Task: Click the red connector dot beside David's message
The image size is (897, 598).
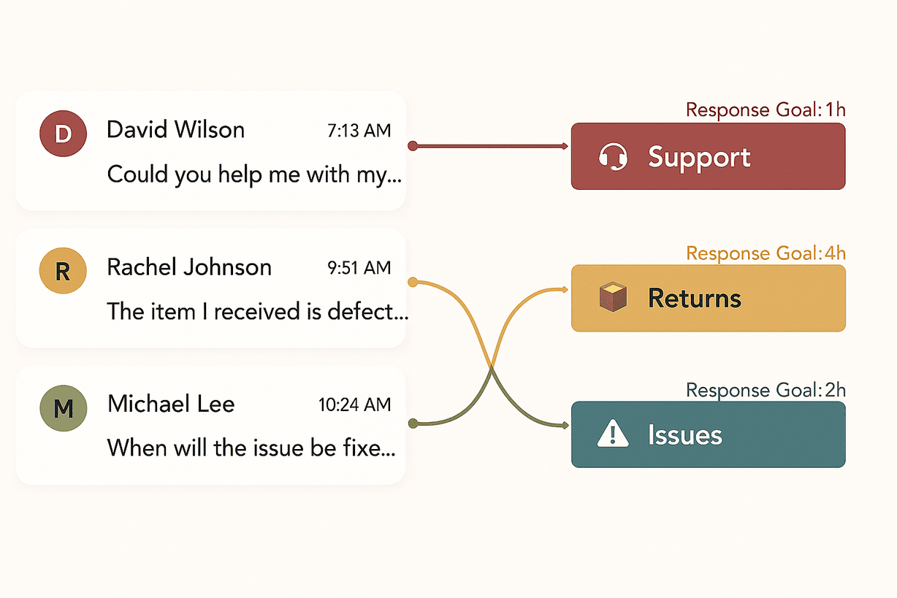Action: (x=412, y=146)
